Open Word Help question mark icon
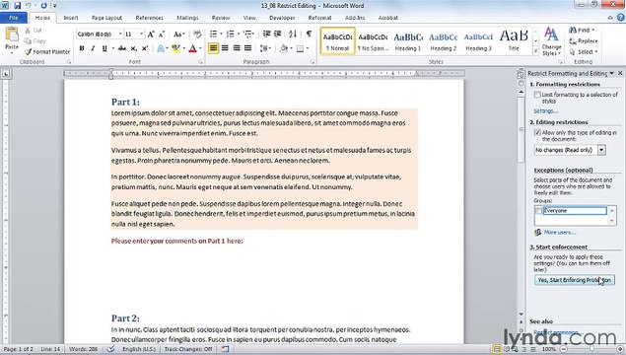 coord(621,17)
